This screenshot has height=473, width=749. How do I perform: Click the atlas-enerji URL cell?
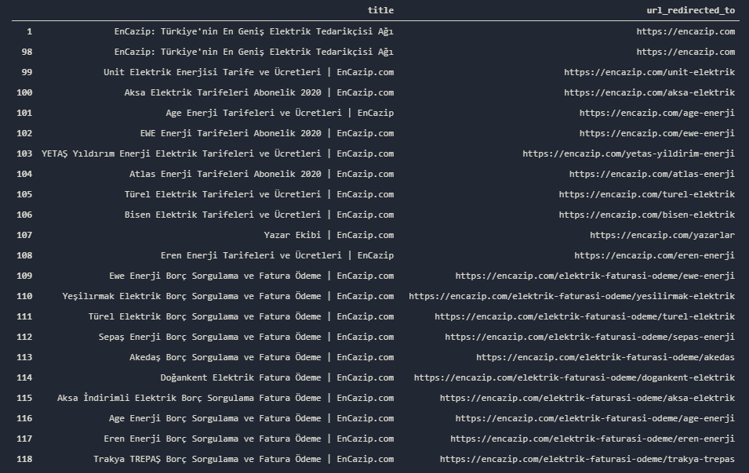pos(652,174)
